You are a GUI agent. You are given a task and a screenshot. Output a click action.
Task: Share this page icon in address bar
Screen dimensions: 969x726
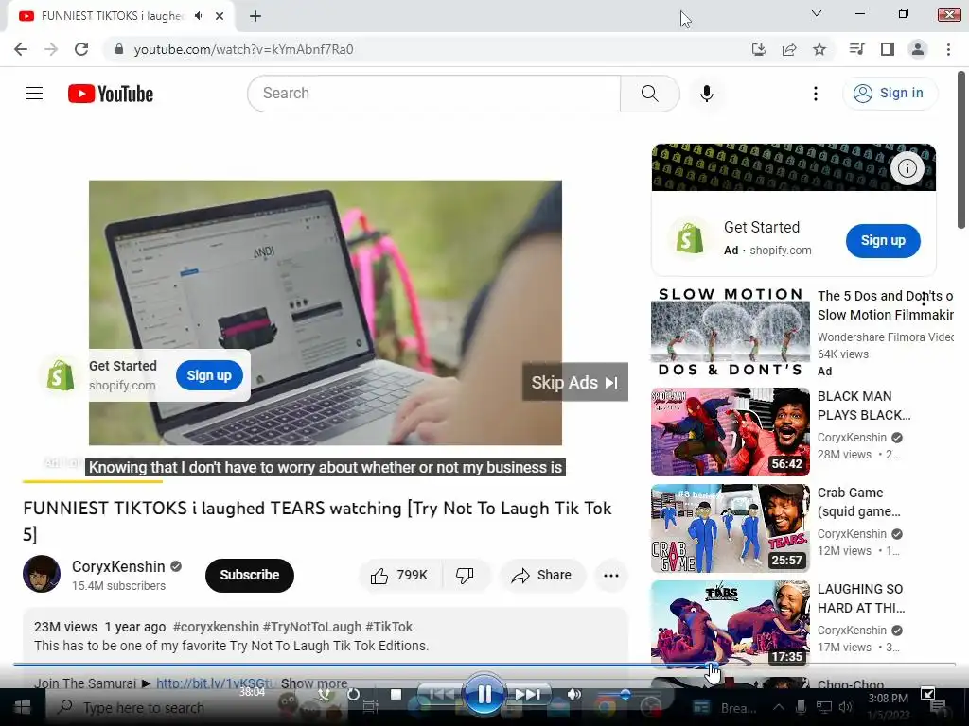tap(789, 49)
